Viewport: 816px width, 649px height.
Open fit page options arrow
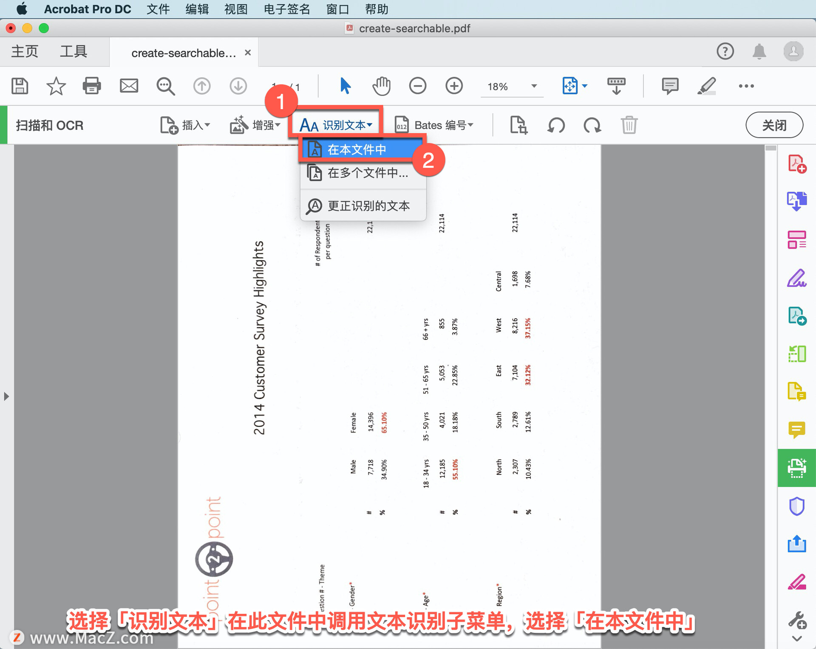pyautogui.click(x=585, y=86)
